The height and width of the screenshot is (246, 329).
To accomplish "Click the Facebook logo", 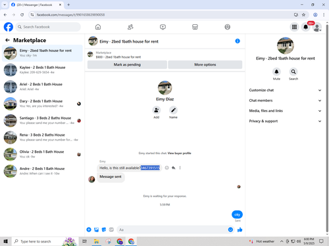I will click(x=9, y=27).
